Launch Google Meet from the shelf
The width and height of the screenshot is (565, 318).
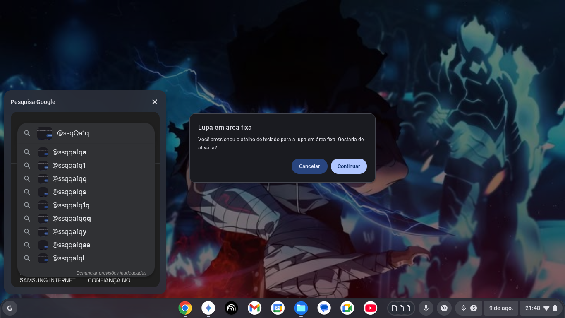coord(347,308)
